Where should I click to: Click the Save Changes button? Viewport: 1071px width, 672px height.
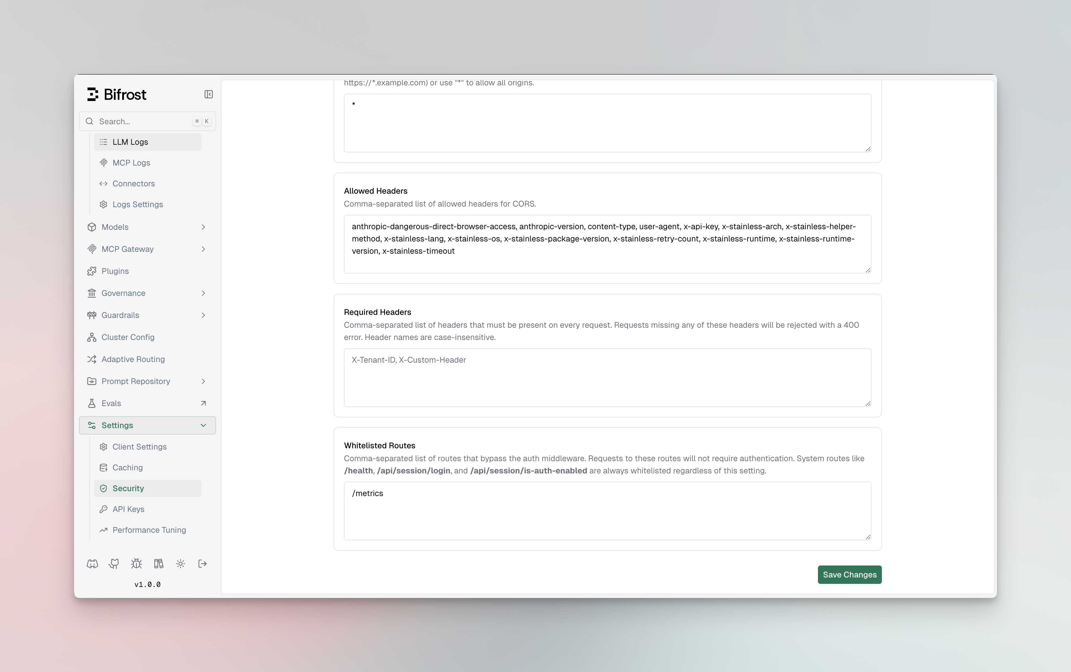click(849, 574)
